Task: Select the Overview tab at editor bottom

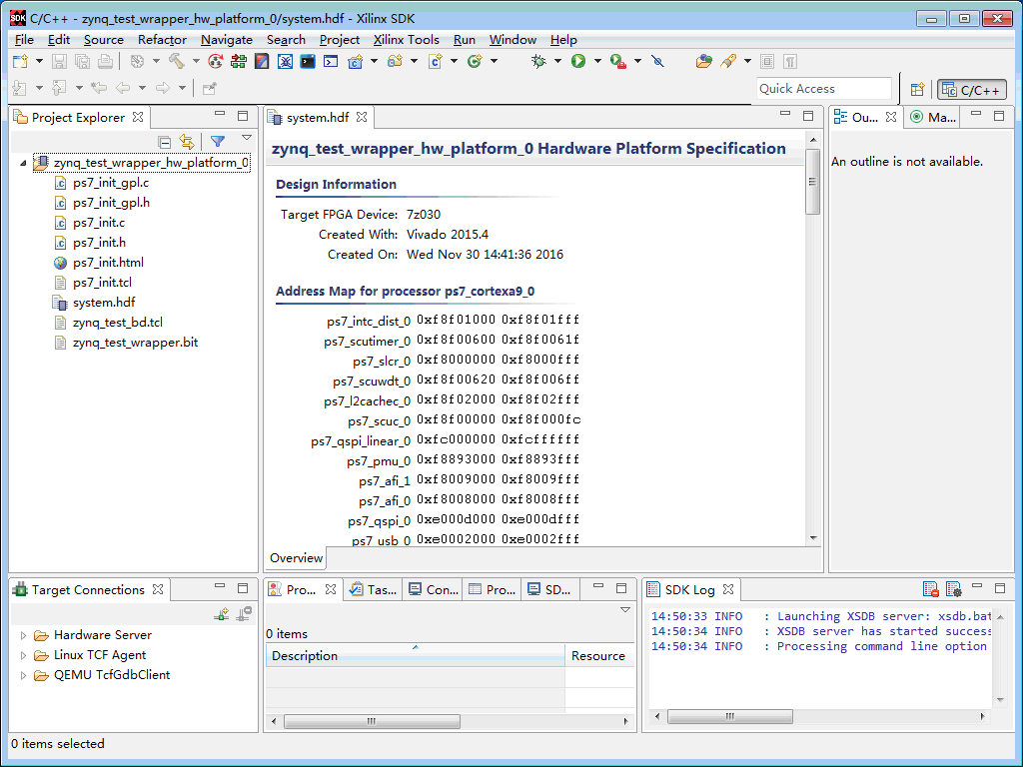Action: (296, 558)
